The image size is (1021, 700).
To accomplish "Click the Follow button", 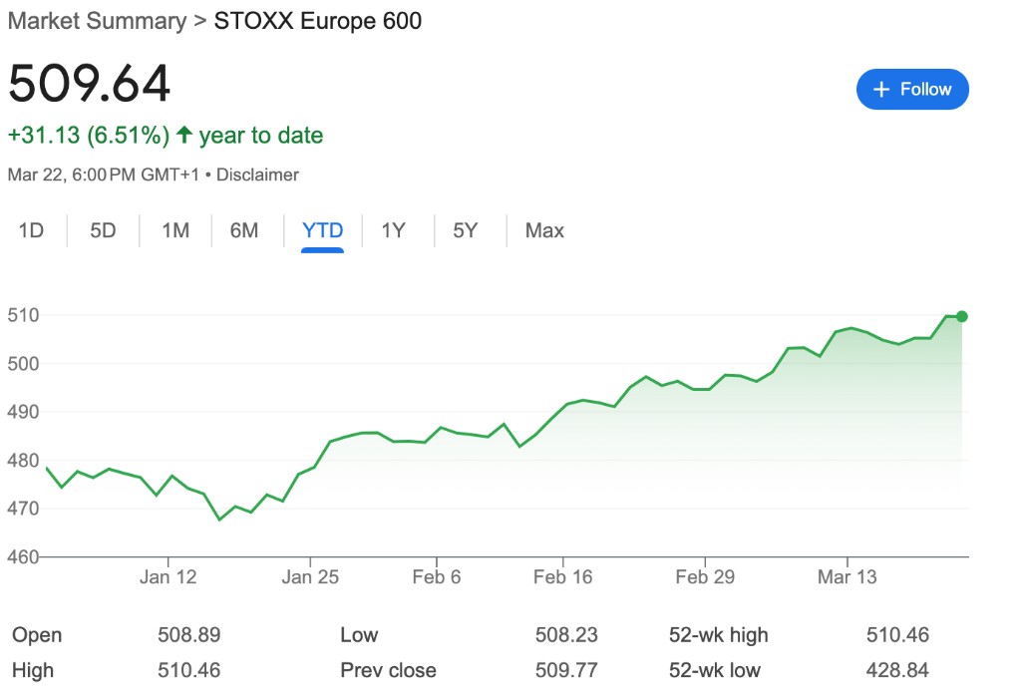I will 912,90.
